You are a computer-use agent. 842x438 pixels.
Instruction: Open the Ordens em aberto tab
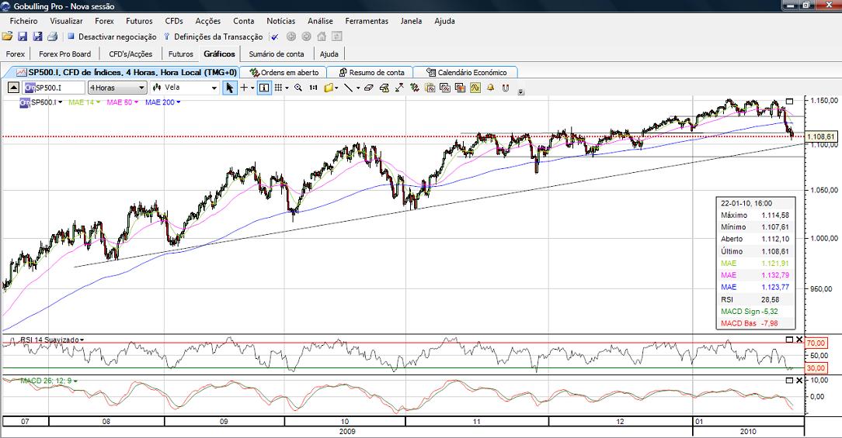pyautogui.click(x=284, y=72)
